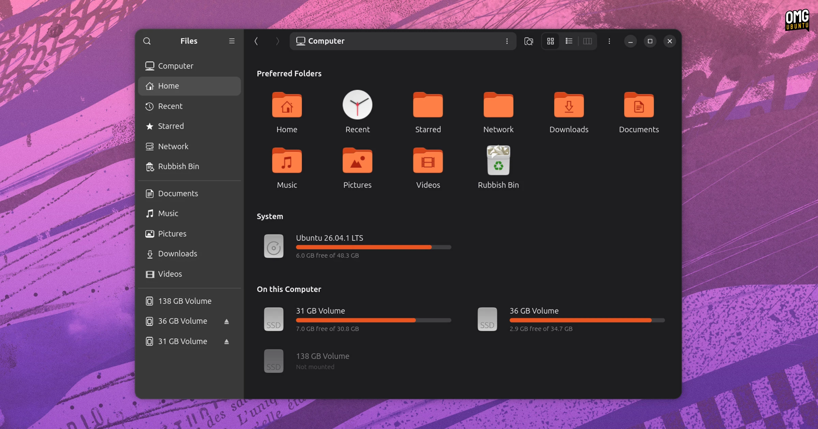The image size is (818, 429).
Task: Eject the 36 GB Volume from sidebar
Action: pos(227,321)
